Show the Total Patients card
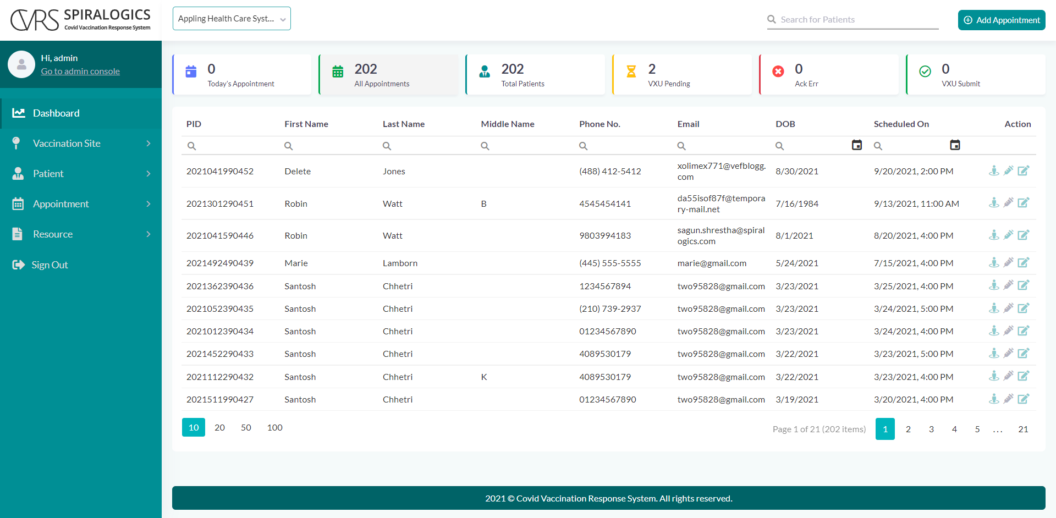This screenshot has width=1056, height=518. pos(535,75)
